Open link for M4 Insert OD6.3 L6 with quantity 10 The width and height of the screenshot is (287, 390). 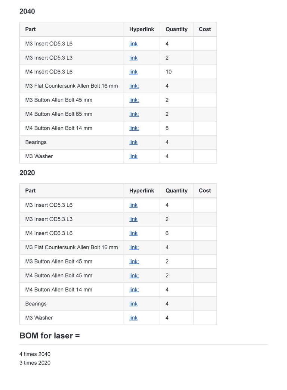click(x=133, y=72)
